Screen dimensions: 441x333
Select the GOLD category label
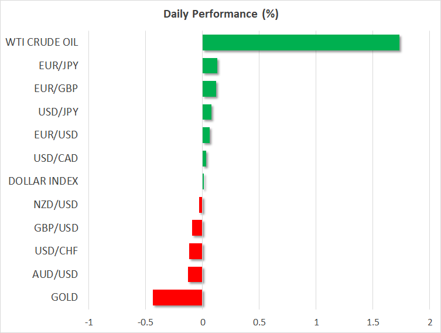[64, 297]
